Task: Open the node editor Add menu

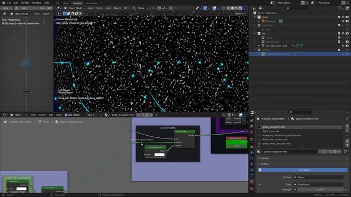Action: point(51,115)
